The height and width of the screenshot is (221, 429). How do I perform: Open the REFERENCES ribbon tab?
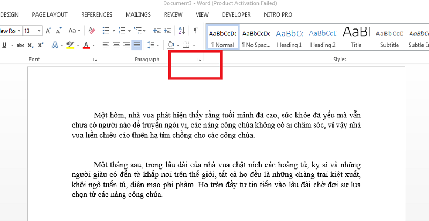pyautogui.click(x=97, y=14)
